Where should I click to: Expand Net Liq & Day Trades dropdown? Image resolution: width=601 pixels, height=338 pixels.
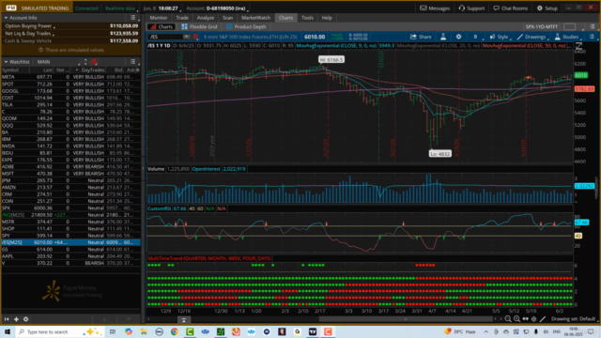(x=54, y=35)
